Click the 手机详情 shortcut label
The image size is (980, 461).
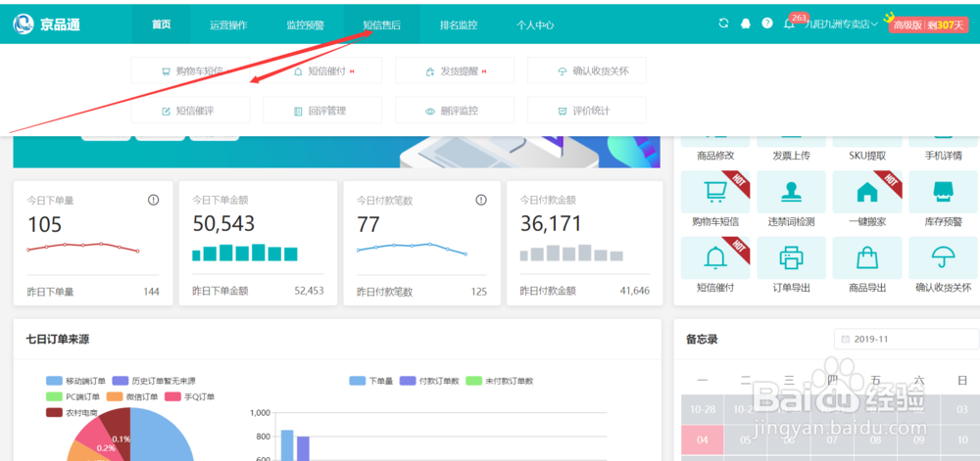tap(943, 156)
